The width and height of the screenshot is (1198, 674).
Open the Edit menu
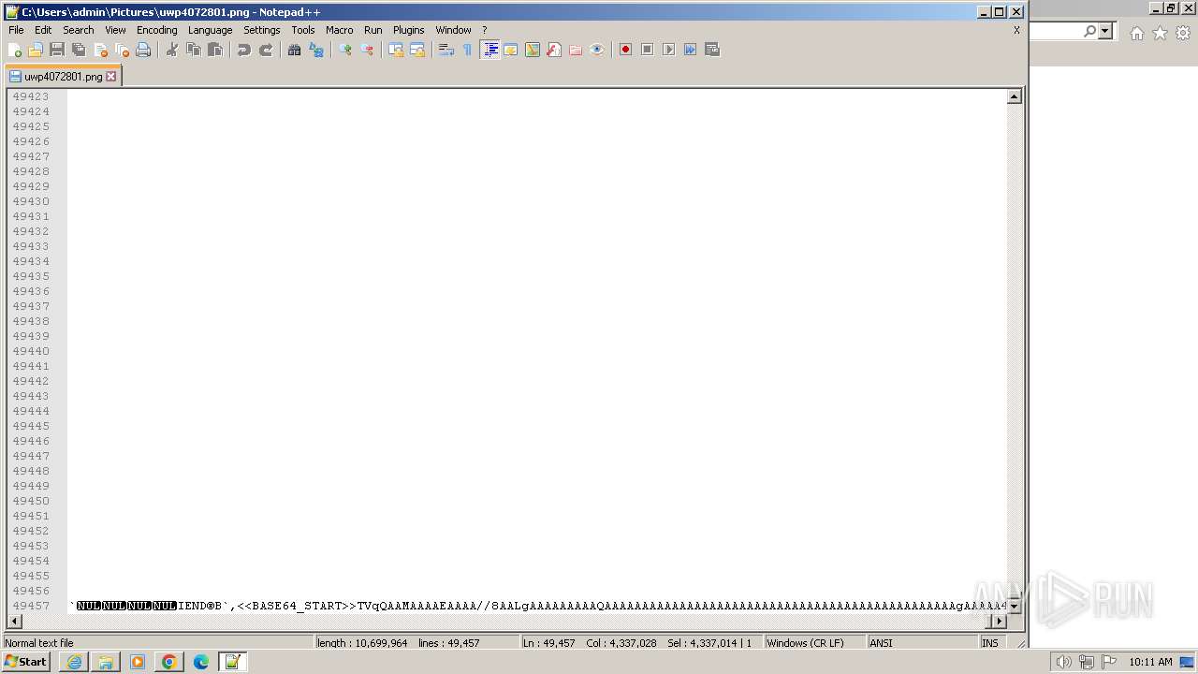coord(43,30)
